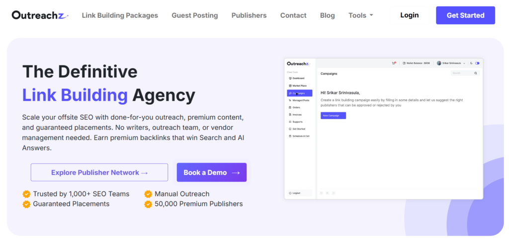Select Campaigns in the dashboard sidebar
509x247 pixels.
[300, 93]
